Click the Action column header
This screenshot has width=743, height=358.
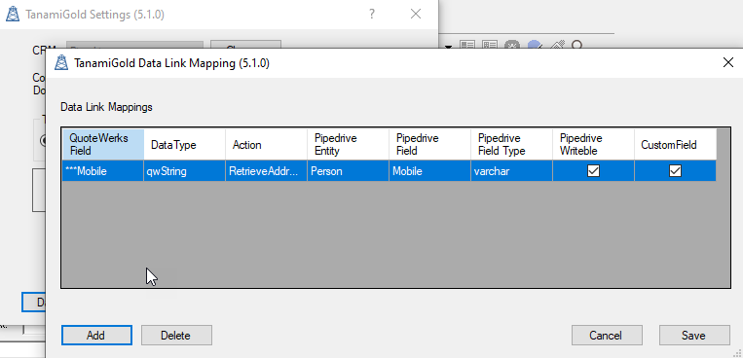(266, 144)
